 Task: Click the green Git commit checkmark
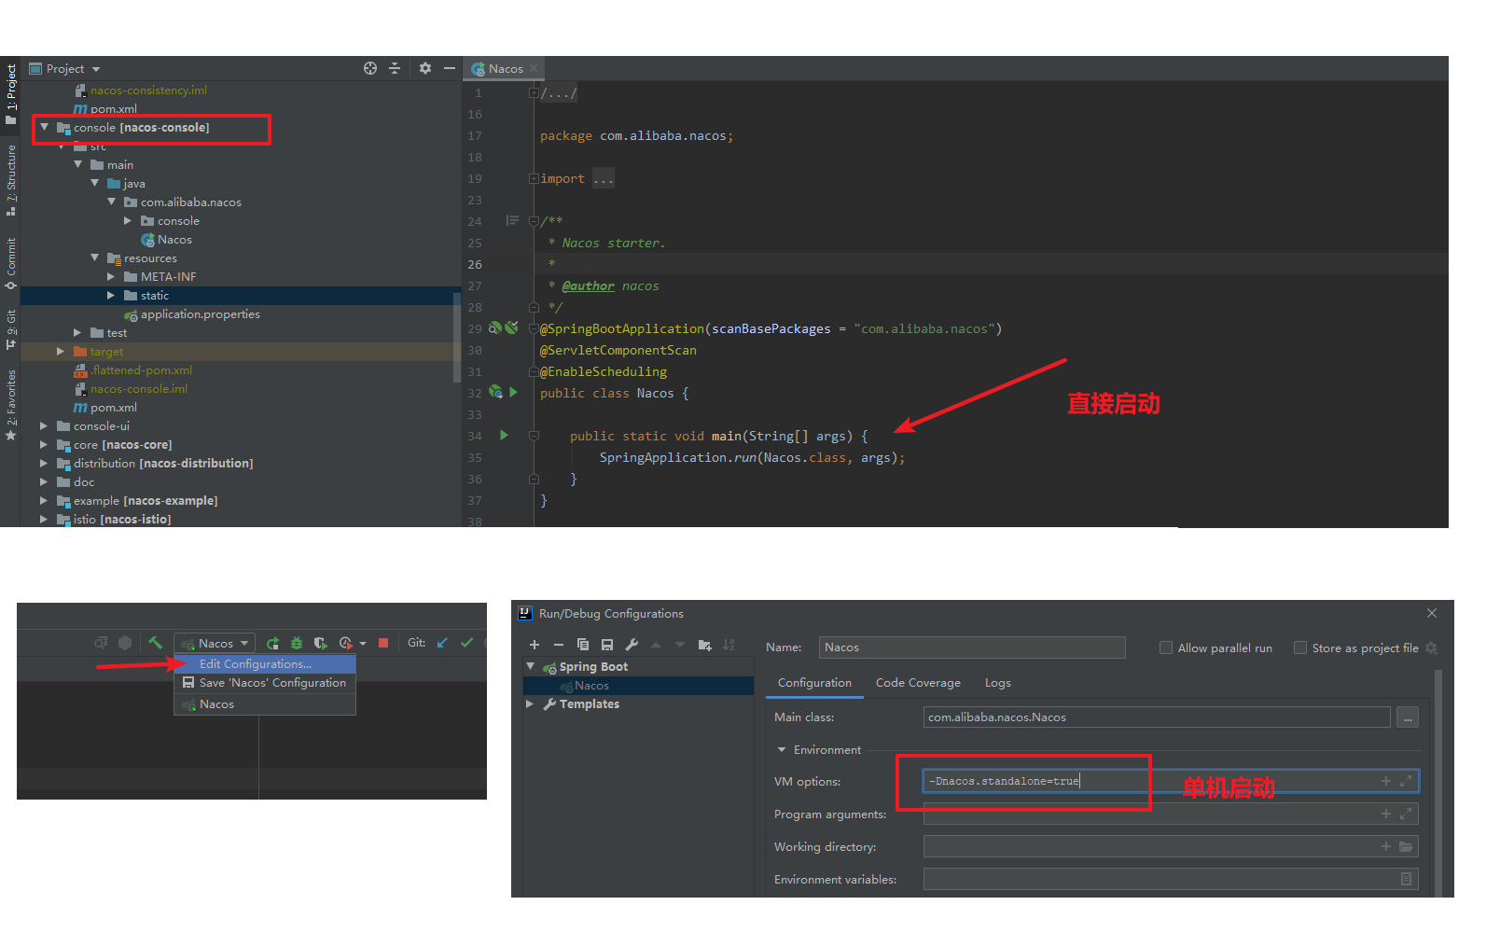pos(466,643)
